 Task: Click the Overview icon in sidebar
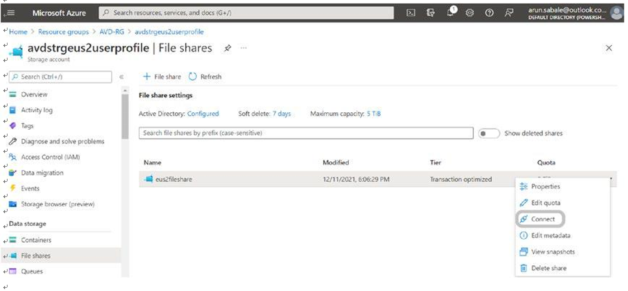[x=13, y=95]
